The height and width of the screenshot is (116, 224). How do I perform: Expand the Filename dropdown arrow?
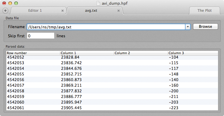(188, 27)
